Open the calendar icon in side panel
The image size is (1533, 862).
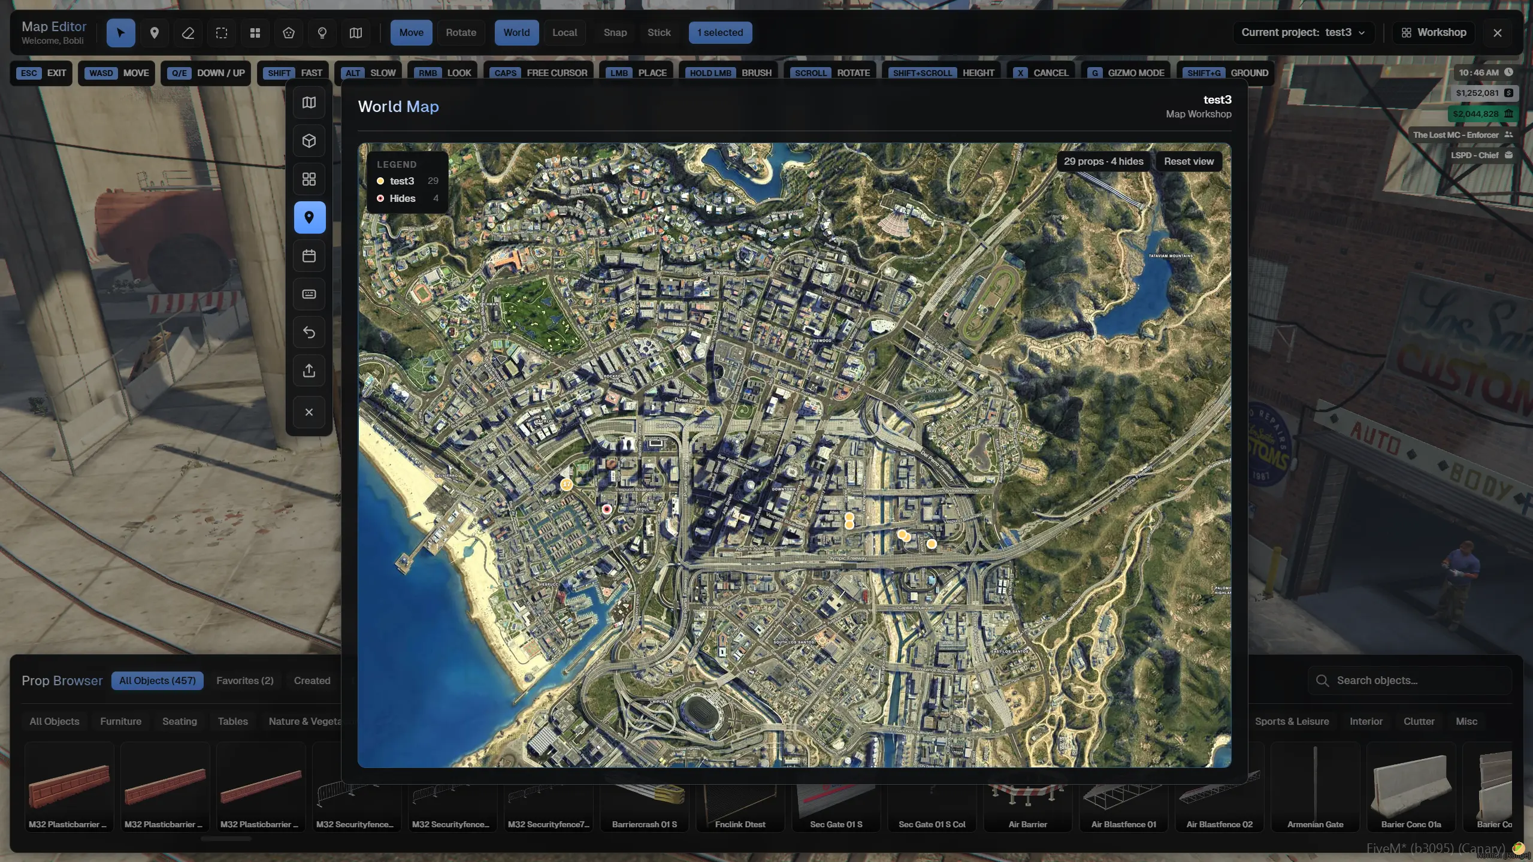(x=309, y=256)
